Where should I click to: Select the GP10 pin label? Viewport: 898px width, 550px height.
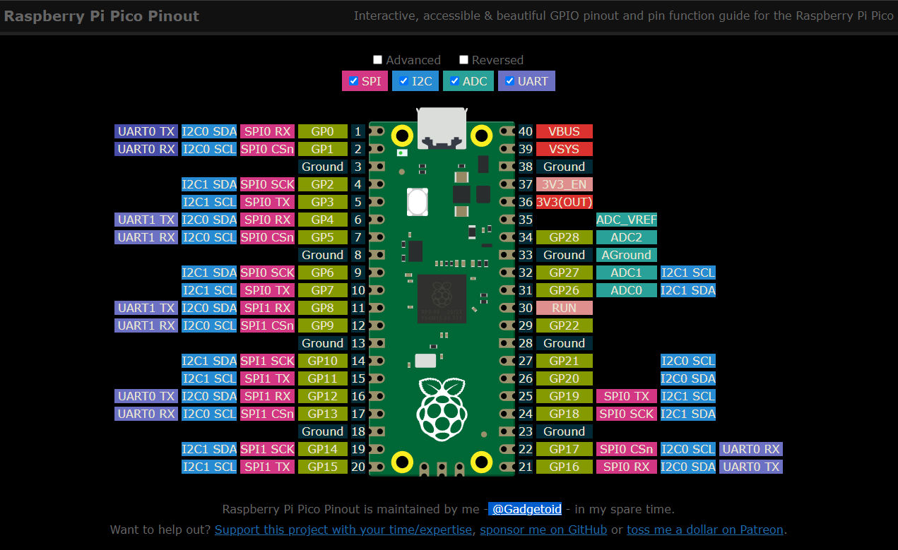coord(323,361)
